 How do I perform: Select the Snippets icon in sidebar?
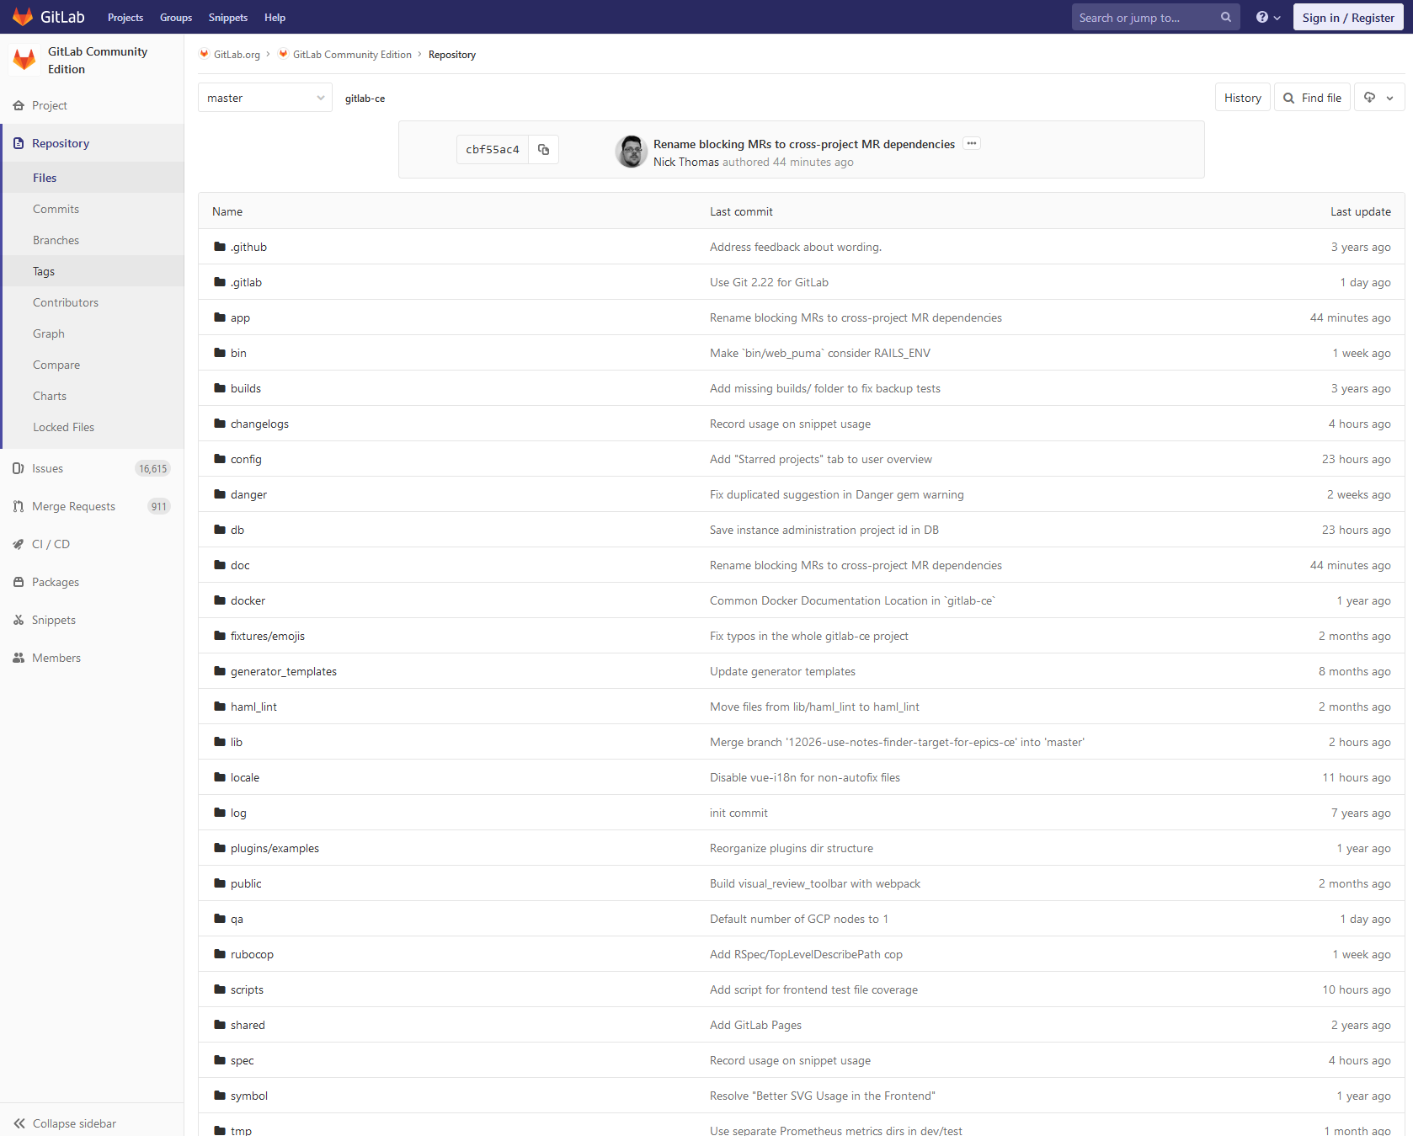point(19,620)
